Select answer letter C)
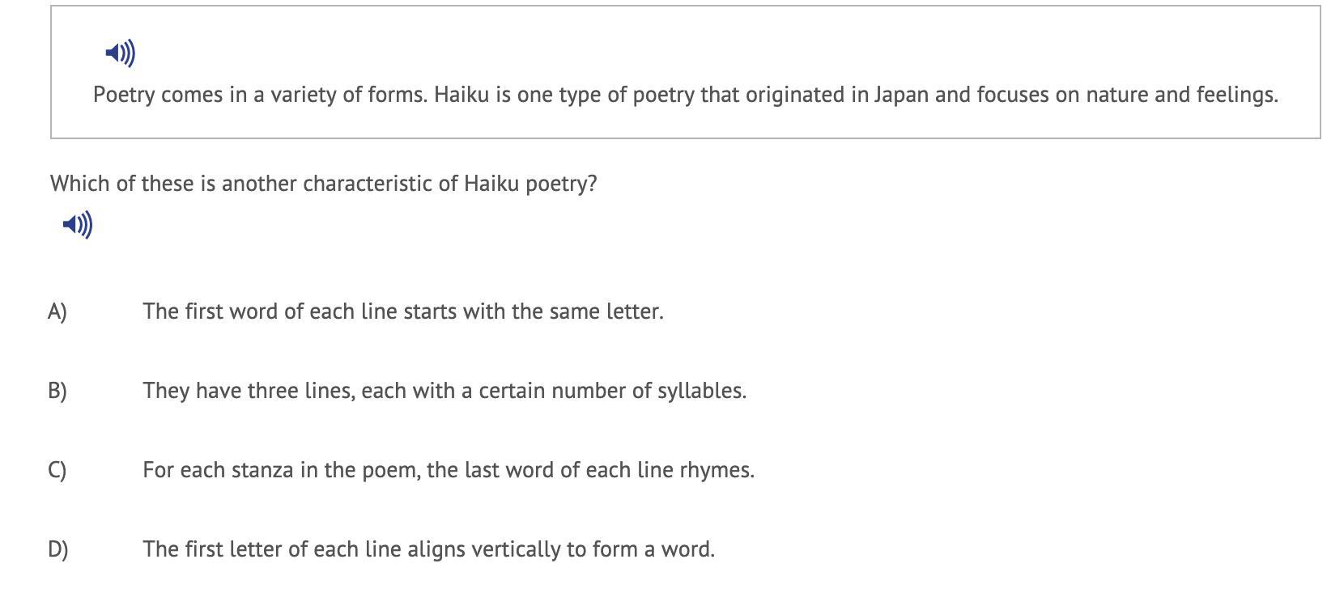1344x610 pixels. [57, 470]
